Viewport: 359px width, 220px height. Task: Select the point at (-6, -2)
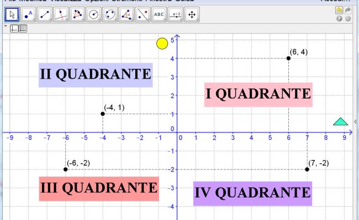click(x=66, y=169)
